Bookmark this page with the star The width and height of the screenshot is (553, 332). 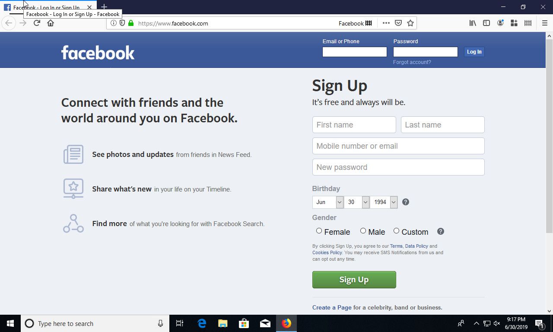click(410, 23)
